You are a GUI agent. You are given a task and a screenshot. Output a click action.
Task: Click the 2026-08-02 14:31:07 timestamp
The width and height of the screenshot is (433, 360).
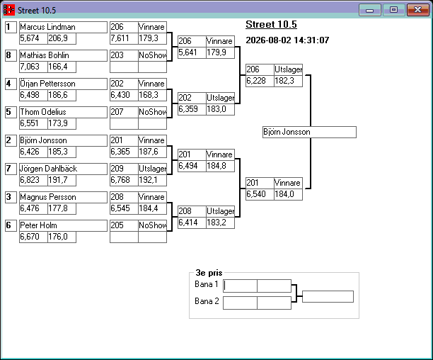click(x=287, y=40)
